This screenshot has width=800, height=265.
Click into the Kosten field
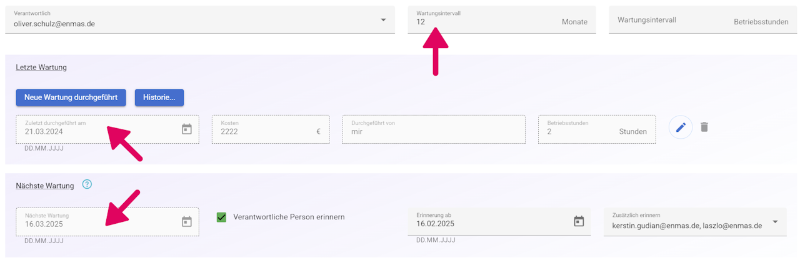tap(266, 131)
